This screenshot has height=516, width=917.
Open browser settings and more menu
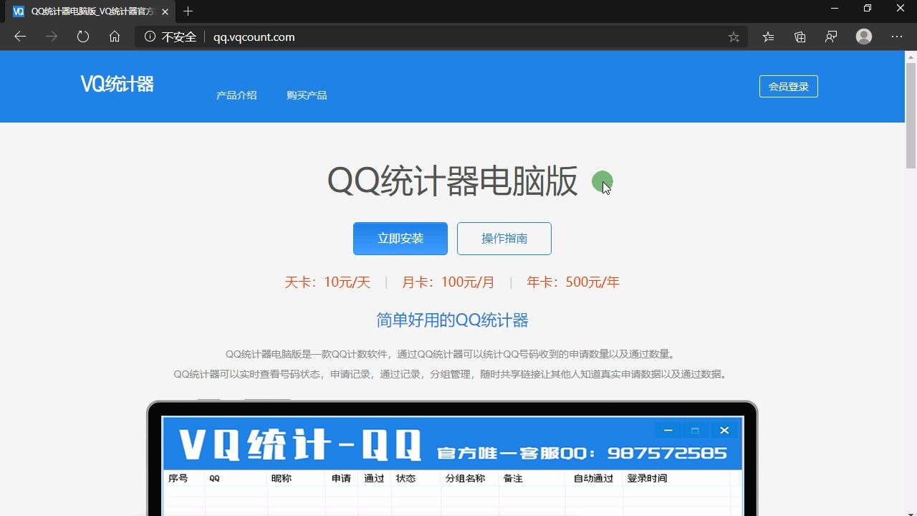[x=897, y=37]
